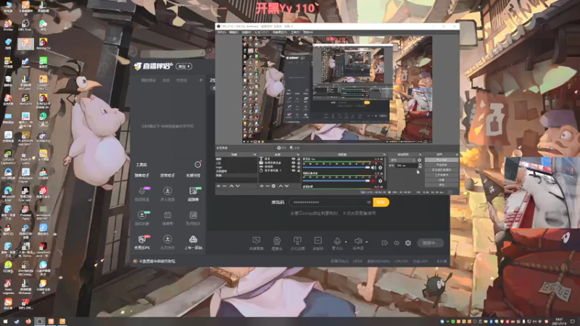
Task: Move selected source down in OBS Sources
Action: [x=286, y=186]
